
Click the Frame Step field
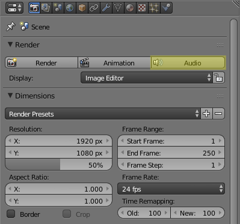coord(171,165)
